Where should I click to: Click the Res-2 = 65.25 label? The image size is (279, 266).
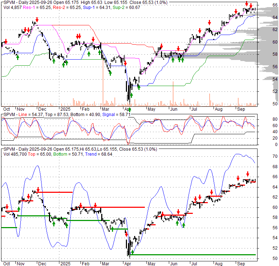pos(67,7)
